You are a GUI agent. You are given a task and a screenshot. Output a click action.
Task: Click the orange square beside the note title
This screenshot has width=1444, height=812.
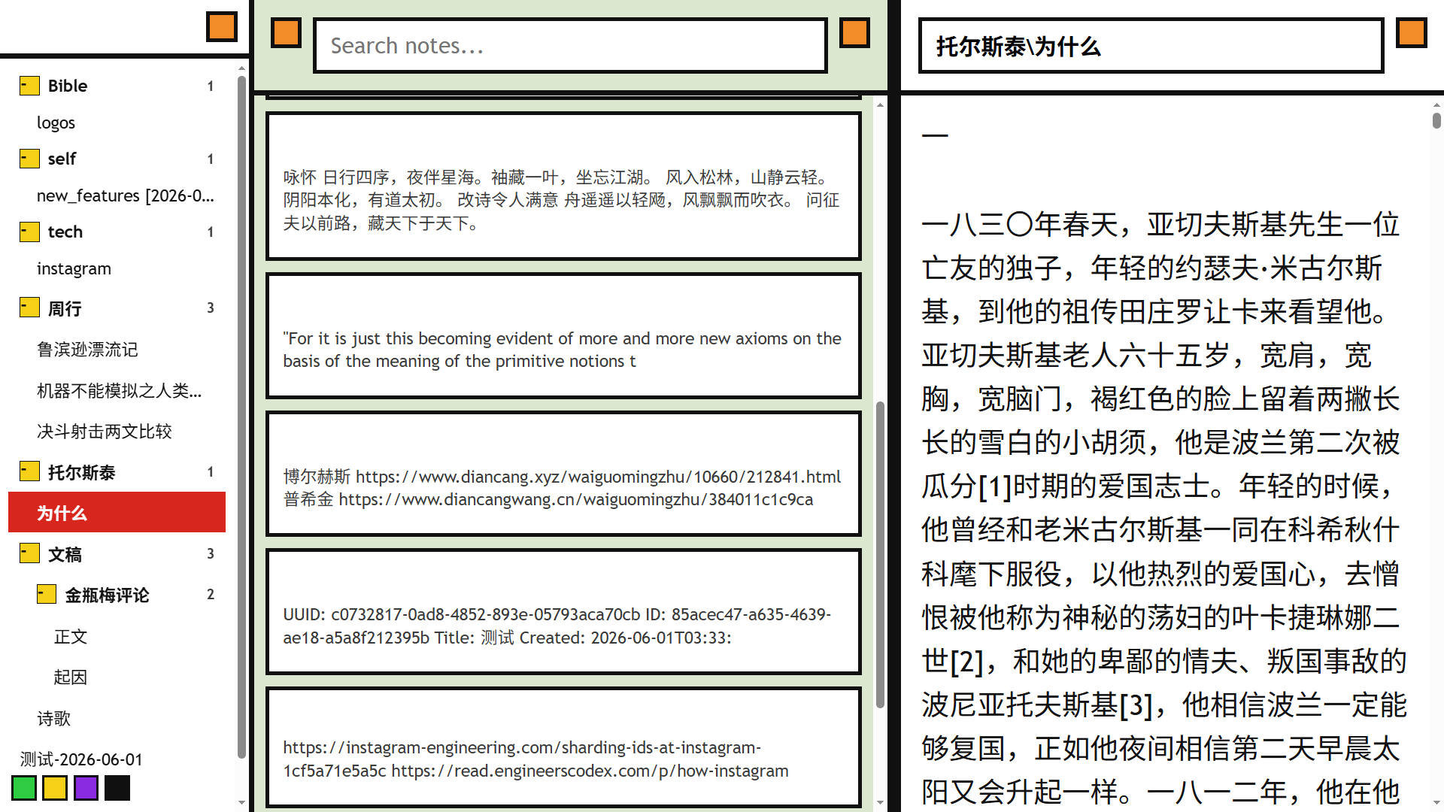[x=1412, y=33]
